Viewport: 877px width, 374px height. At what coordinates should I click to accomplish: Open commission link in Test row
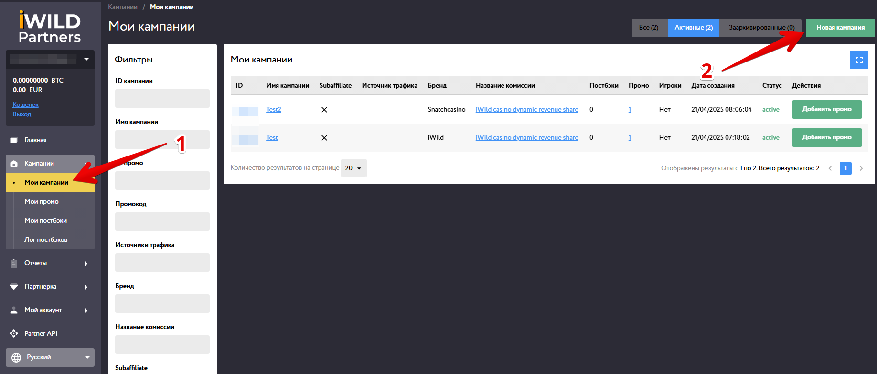point(527,137)
